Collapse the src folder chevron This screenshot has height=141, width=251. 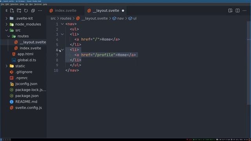point(7,30)
